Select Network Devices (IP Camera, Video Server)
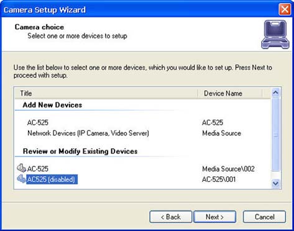The height and width of the screenshot is (231, 294). click(x=88, y=133)
